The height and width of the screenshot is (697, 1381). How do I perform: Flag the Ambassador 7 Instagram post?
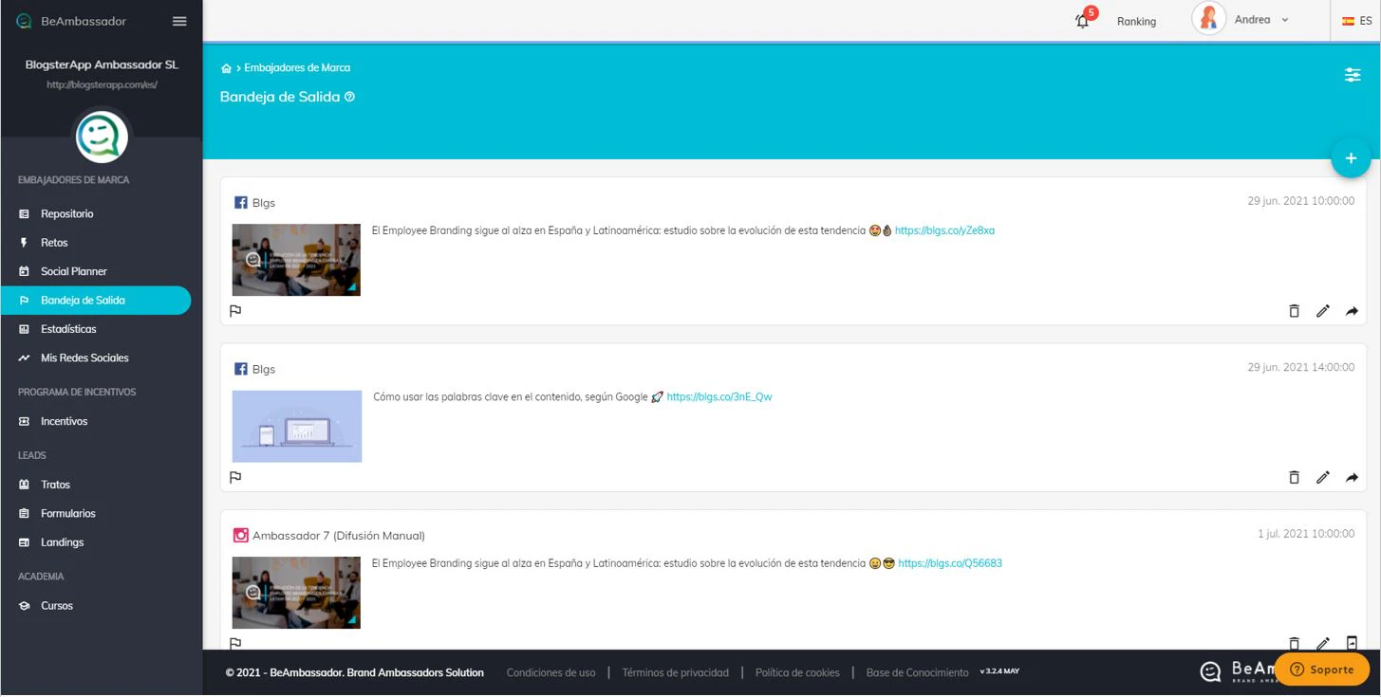click(x=235, y=644)
